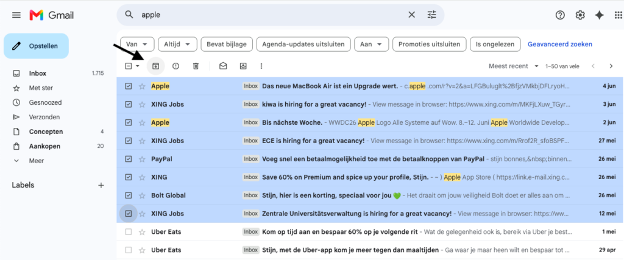This screenshot has height=260, width=624.
Task: Check the Uber-app maaltijden email
Action: pyautogui.click(x=128, y=250)
